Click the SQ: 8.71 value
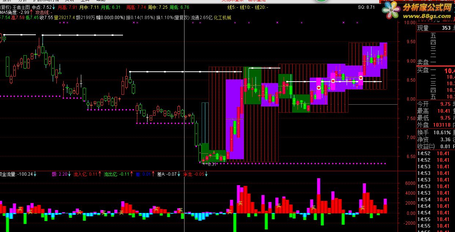455x232 pixels. point(366,7)
